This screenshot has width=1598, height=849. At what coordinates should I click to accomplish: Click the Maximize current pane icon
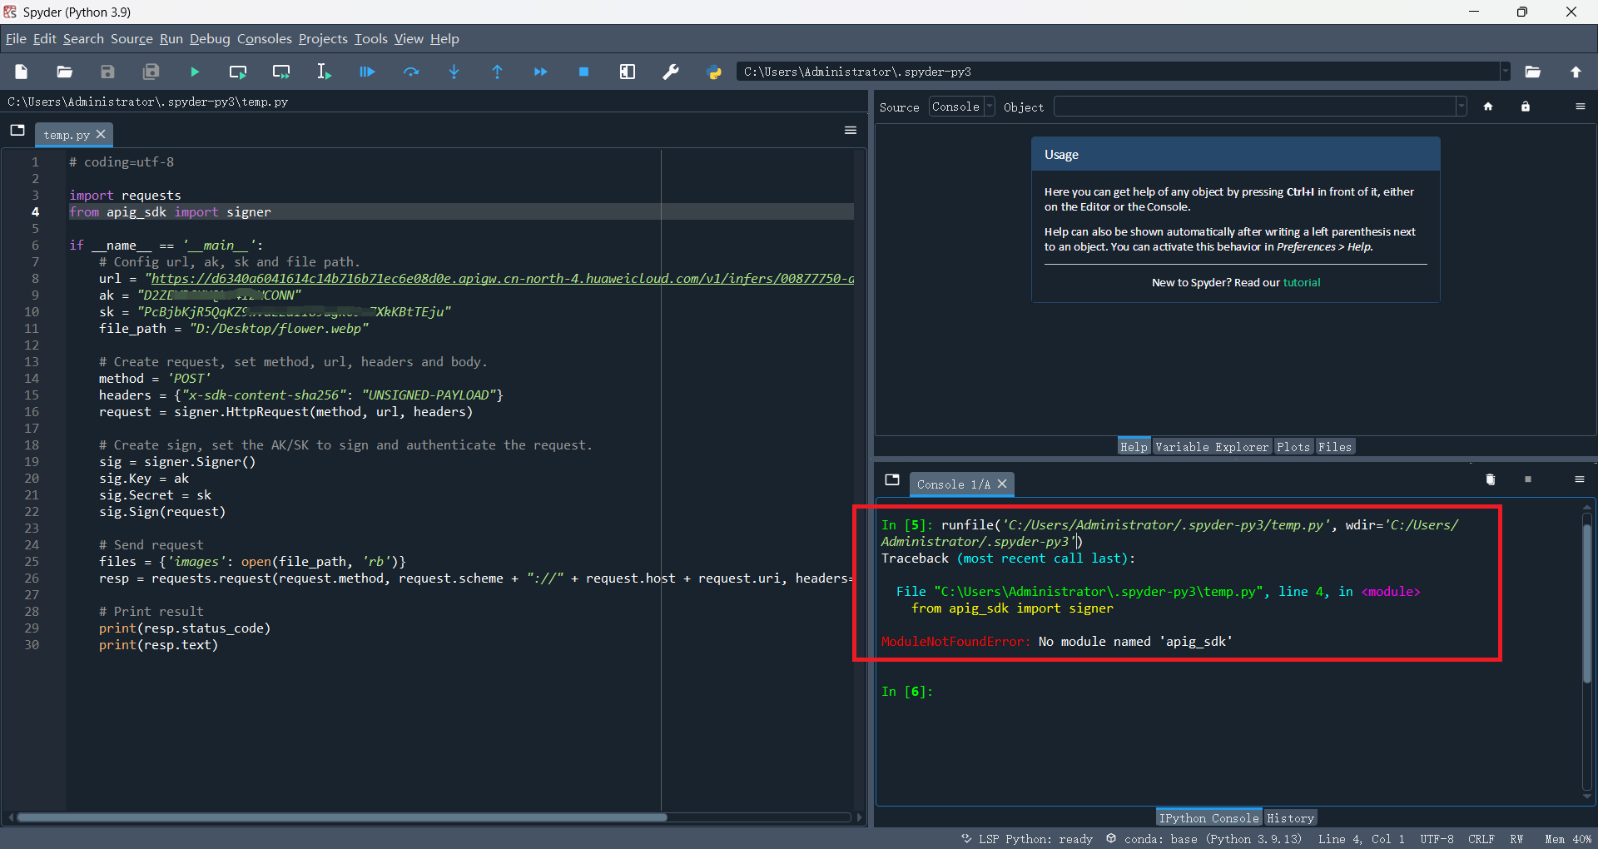point(628,72)
